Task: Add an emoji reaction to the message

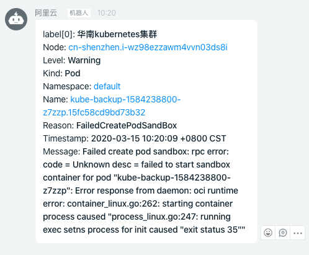Action: pyautogui.click(x=268, y=233)
